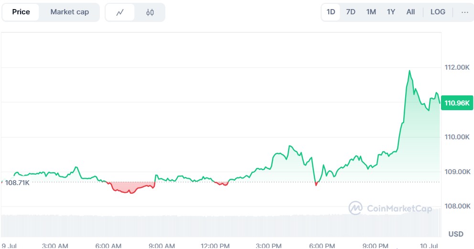The height and width of the screenshot is (249, 474).
Task: Click the CoinMarketCap watermark logo
Action: [390, 208]
